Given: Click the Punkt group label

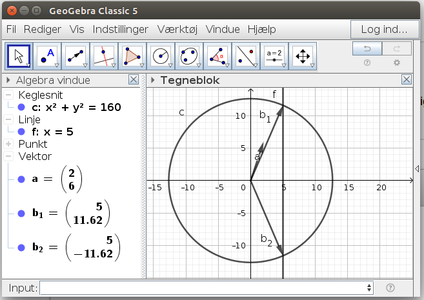Looking at the screenshot, I should click(x=33, y=144).
